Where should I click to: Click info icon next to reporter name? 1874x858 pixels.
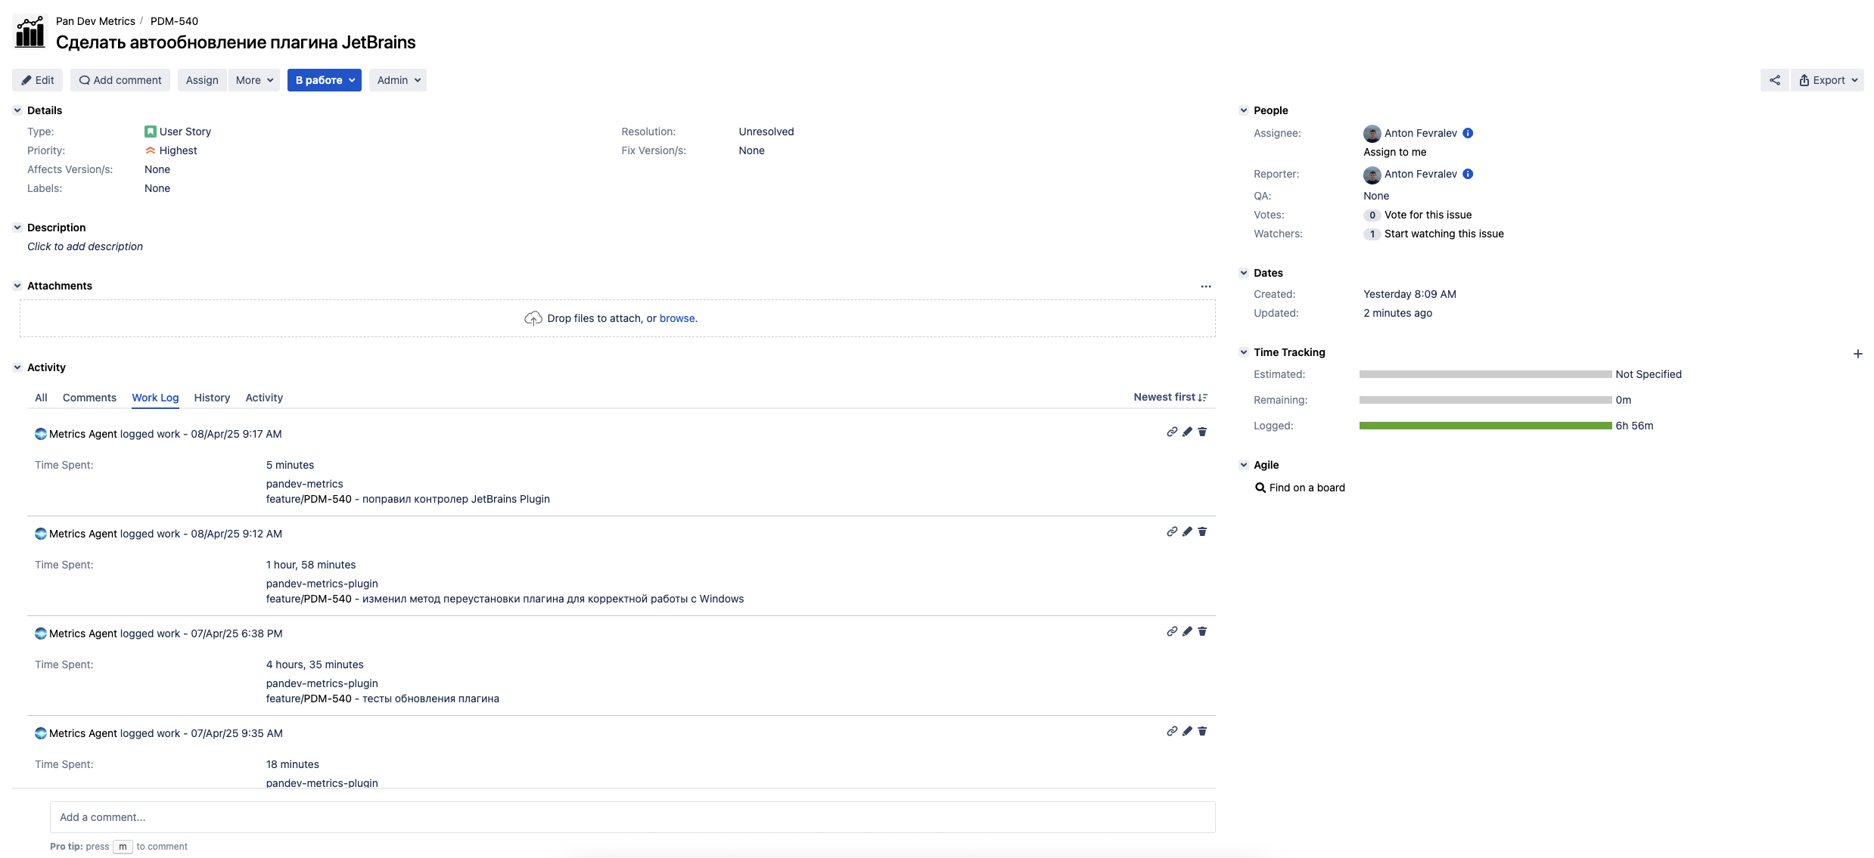click(1468, 174)
